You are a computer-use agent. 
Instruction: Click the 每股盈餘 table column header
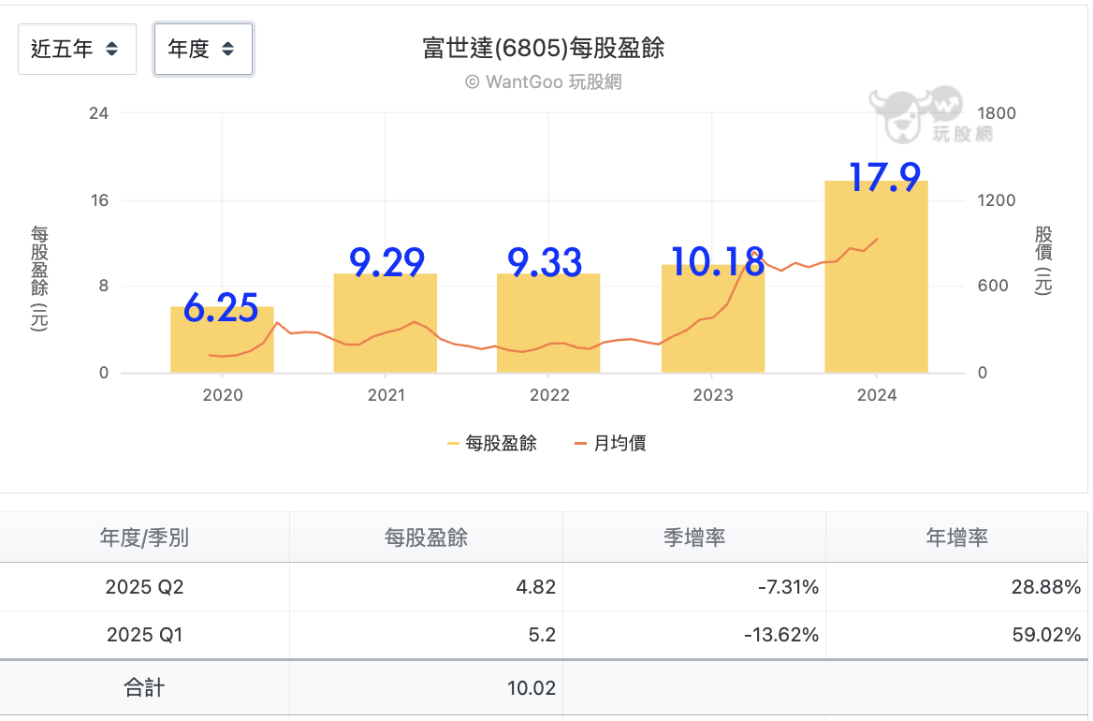click(426, 537)
